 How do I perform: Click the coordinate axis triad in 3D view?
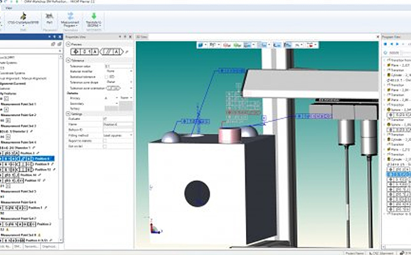153,230
